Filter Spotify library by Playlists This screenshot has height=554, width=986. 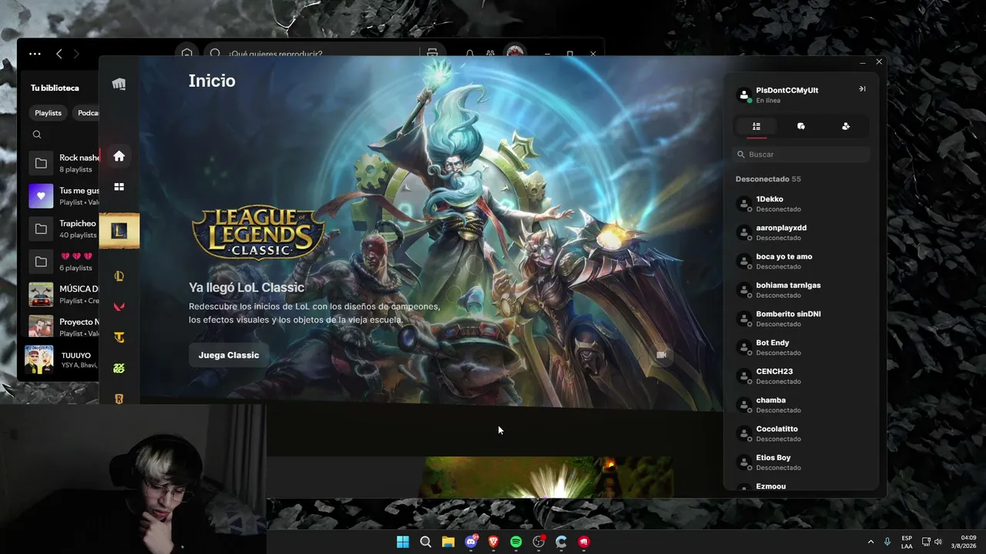click(48, 113)
